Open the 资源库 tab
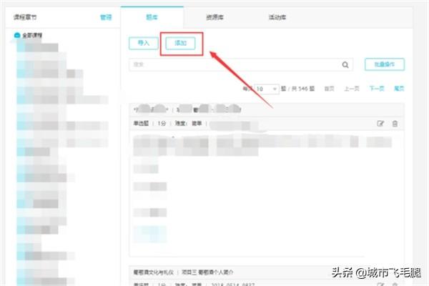This screenshot has width=429, height=286. tap(214, 17)
